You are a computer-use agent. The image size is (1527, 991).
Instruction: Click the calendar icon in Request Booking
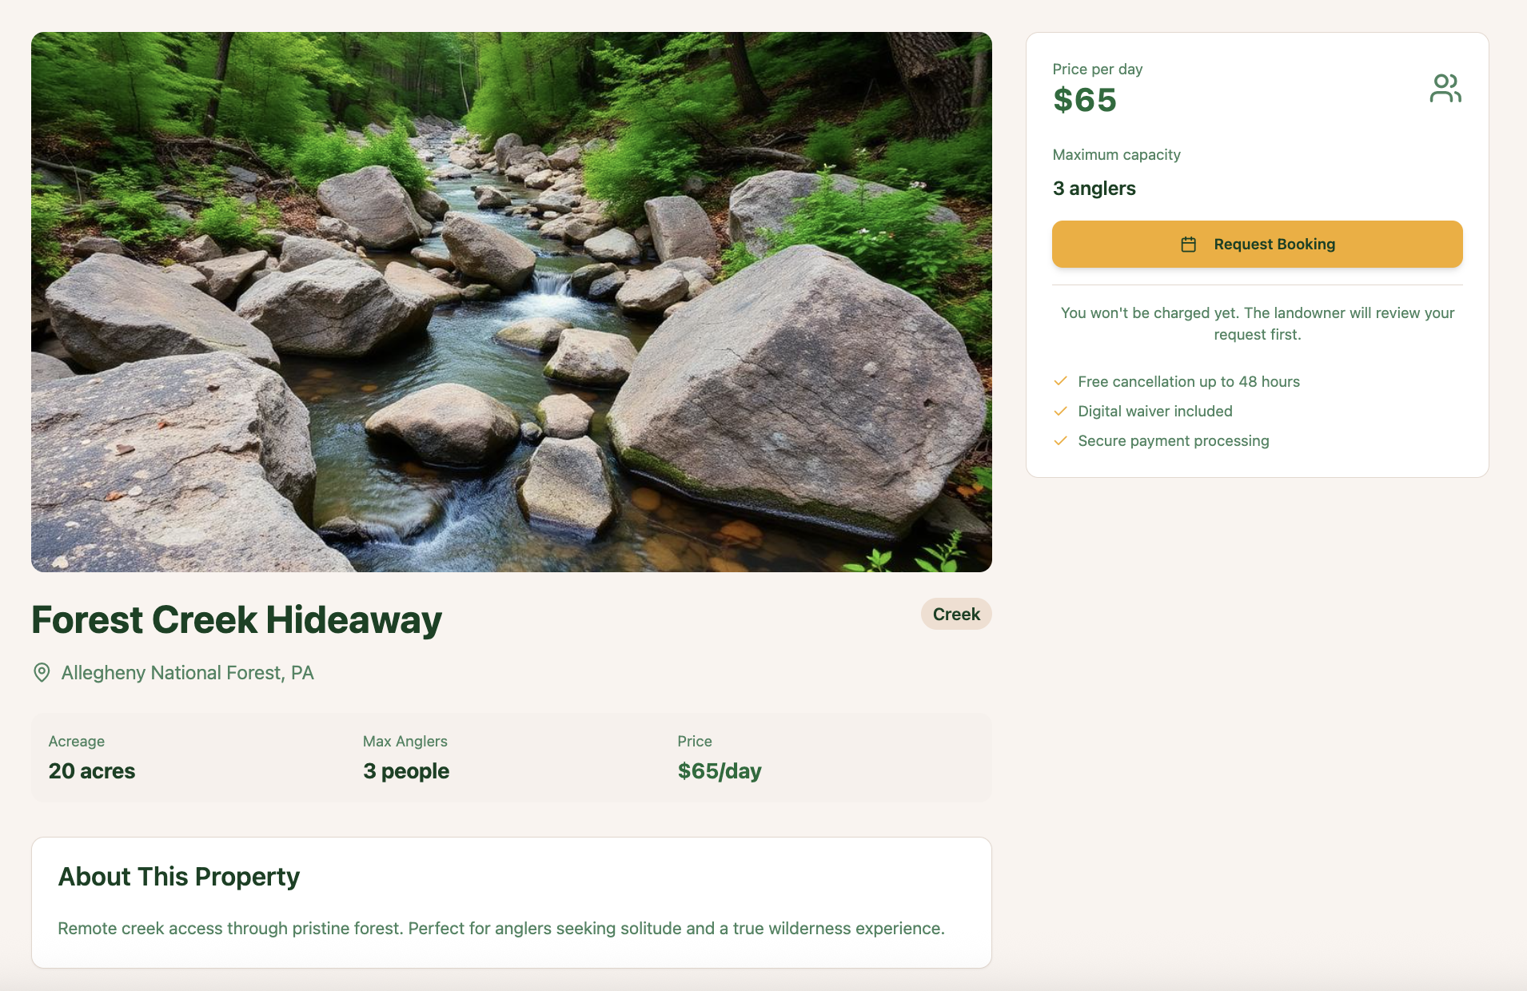pyautogui.click(x=1188, y=245)
